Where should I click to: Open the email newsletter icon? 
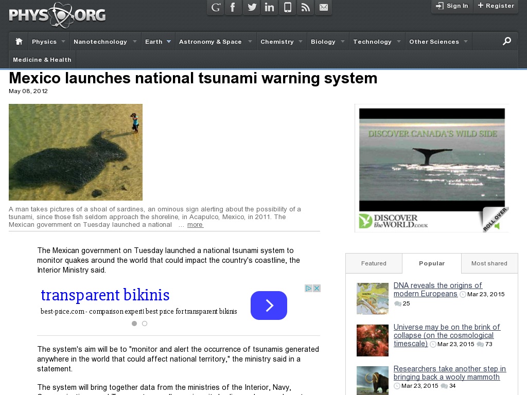tap(324, 7)
